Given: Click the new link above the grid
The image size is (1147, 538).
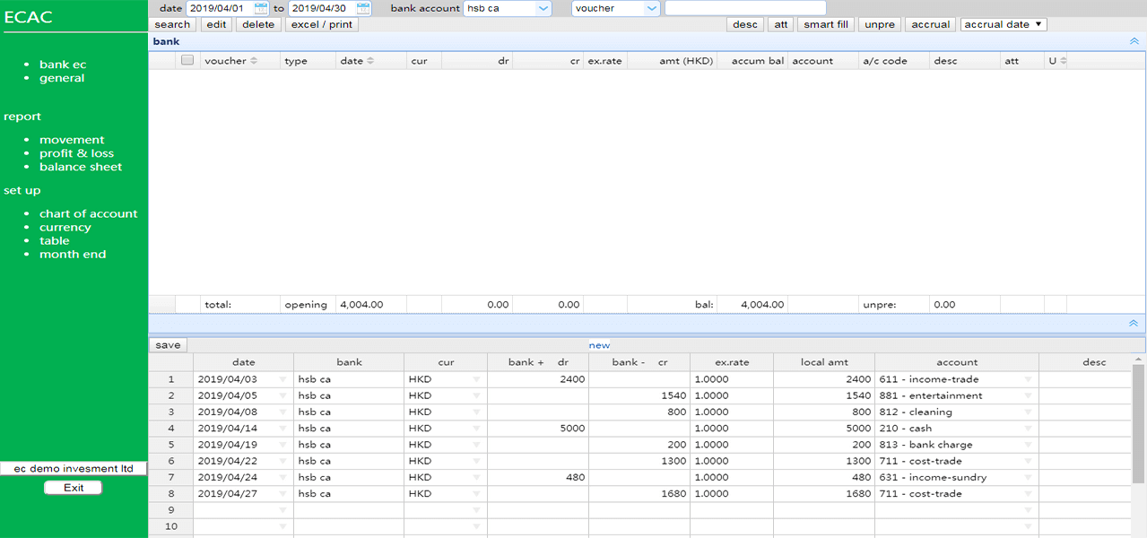Looking at the screenshot, I should pos(599,345).
